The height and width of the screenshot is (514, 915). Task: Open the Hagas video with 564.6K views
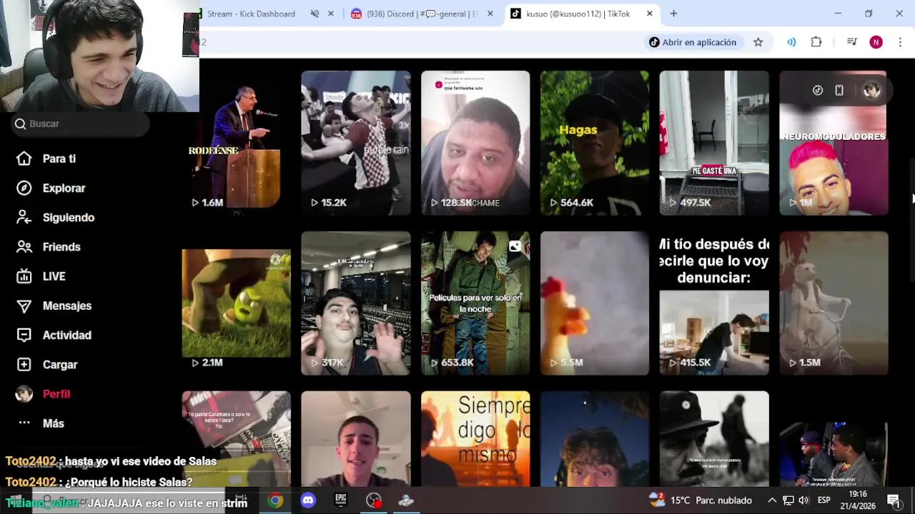point(595,143)
